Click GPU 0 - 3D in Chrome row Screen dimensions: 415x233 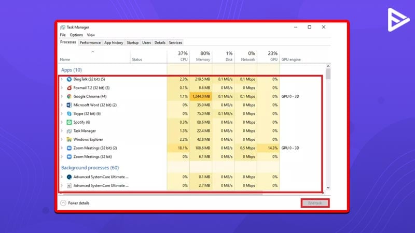point(290,96)
